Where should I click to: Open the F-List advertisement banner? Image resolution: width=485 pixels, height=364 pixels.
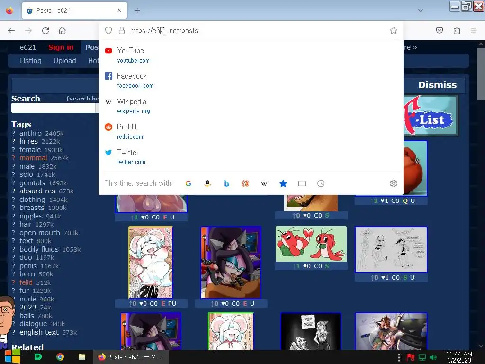431,115
